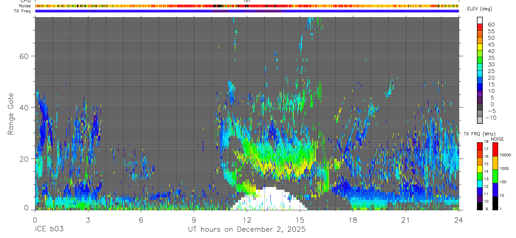Click the blue TX Freq strip above the plot

pos(247,11)
